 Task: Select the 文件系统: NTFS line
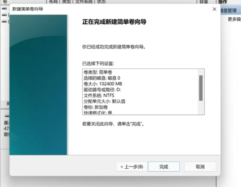click(x=99, y=95)
